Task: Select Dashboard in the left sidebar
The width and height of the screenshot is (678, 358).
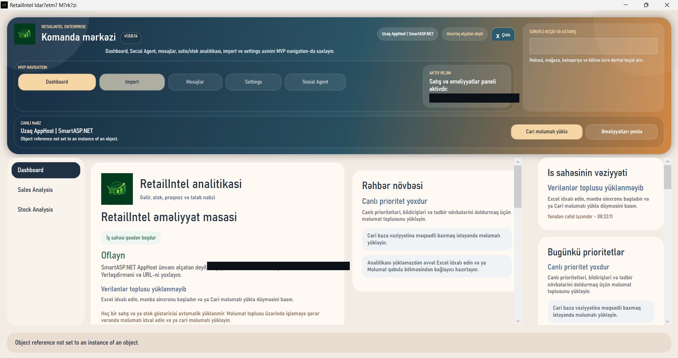Action: click(x=46, y=170)
